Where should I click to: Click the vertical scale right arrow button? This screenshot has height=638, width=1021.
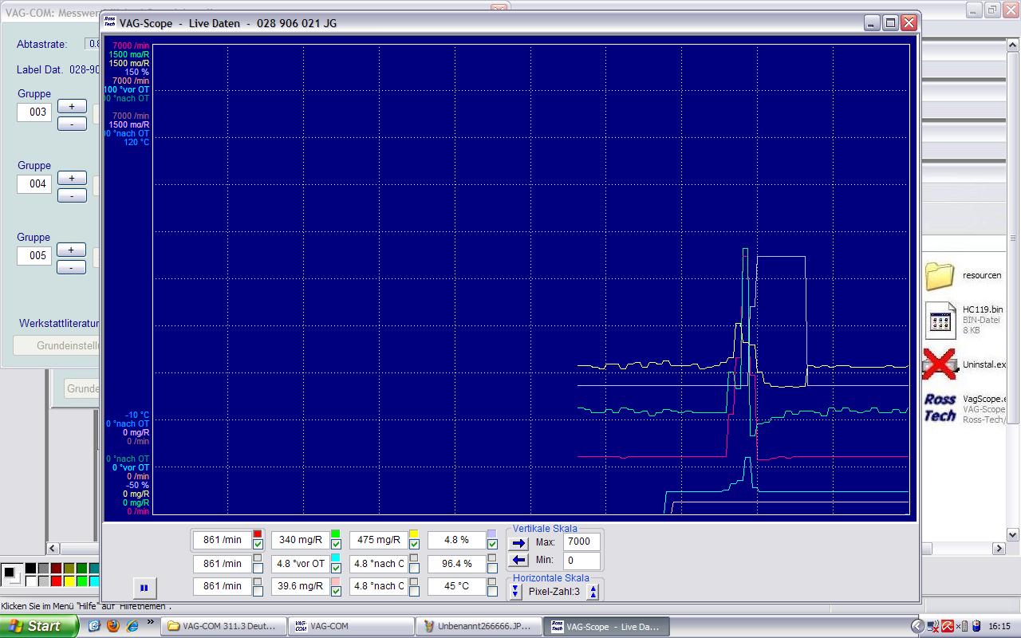(x=518, y=542)
